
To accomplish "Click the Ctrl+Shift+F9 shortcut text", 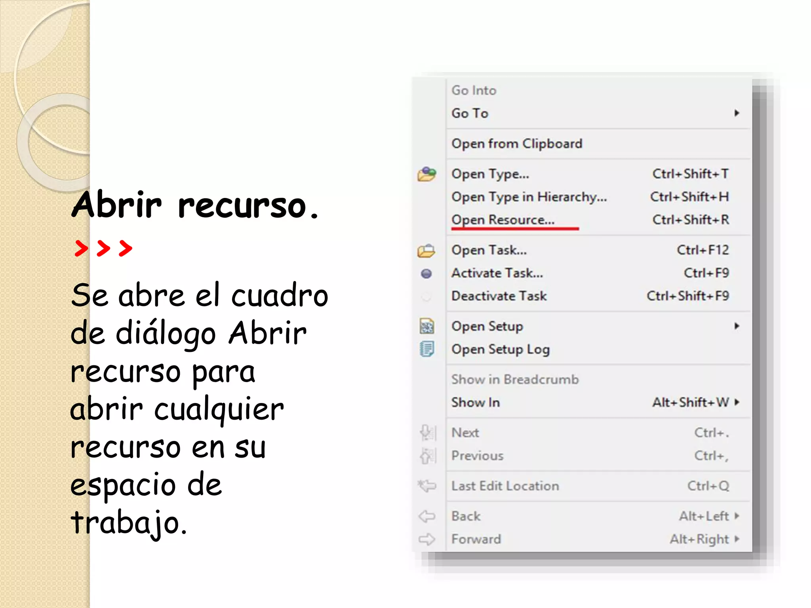I will 688,296.
